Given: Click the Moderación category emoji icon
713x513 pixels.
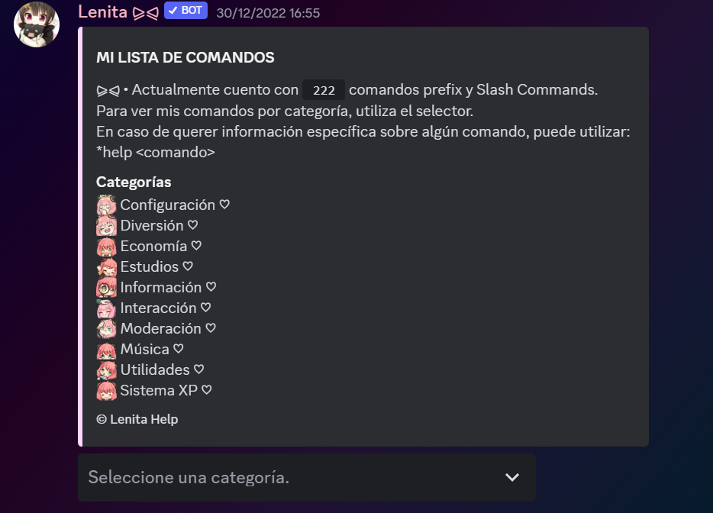Looking at the screenshot, I should 106,328.
